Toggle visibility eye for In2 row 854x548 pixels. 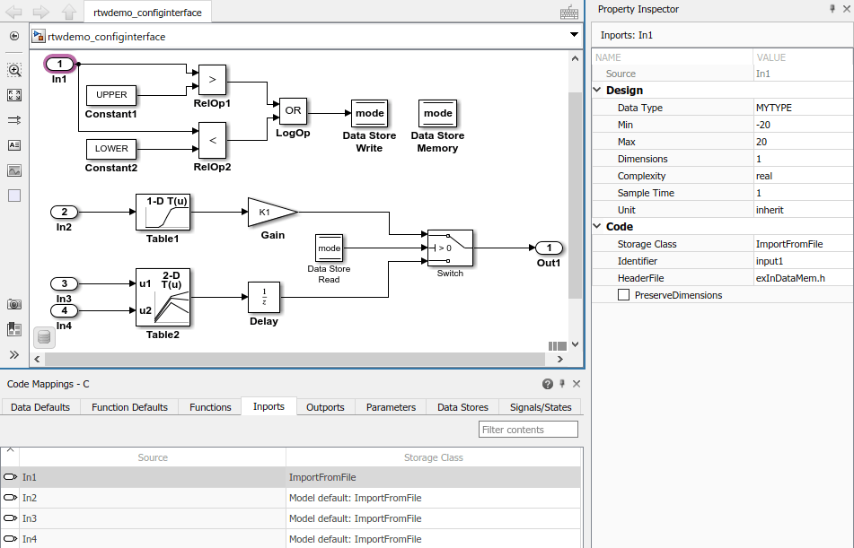coord(10,498)
